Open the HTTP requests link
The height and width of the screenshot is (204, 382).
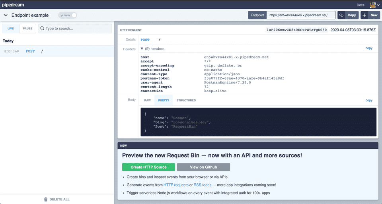pos(176,185)
